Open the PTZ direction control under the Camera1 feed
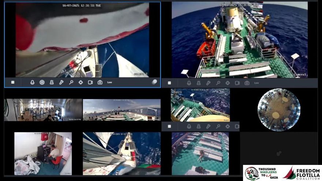 pos(228,83)
